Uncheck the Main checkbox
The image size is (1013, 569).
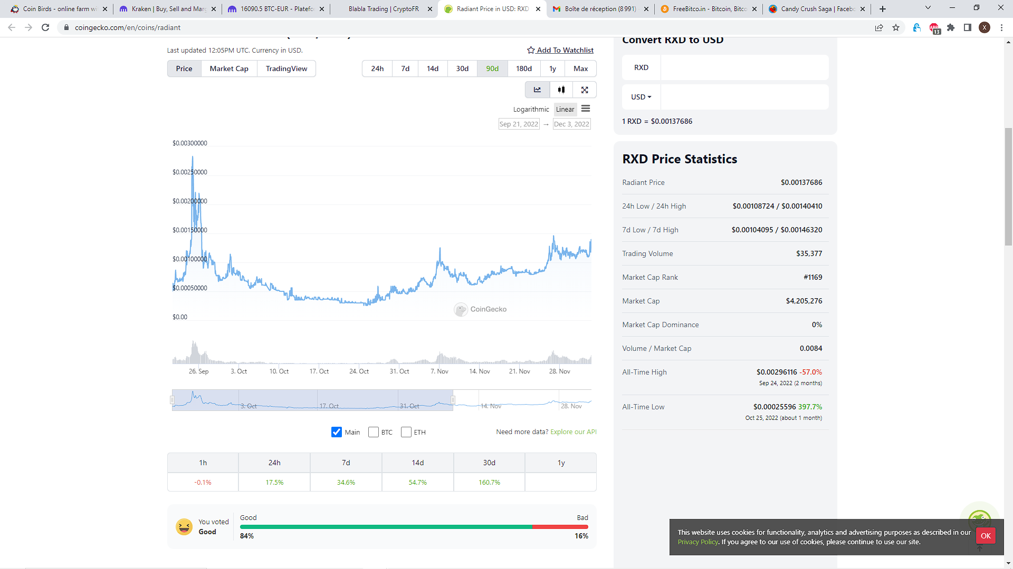tap(337, 432)
